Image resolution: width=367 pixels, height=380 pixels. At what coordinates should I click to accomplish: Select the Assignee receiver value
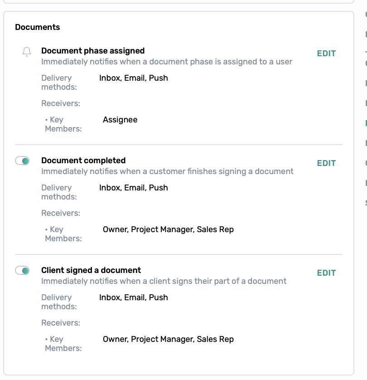pos(120,120)
